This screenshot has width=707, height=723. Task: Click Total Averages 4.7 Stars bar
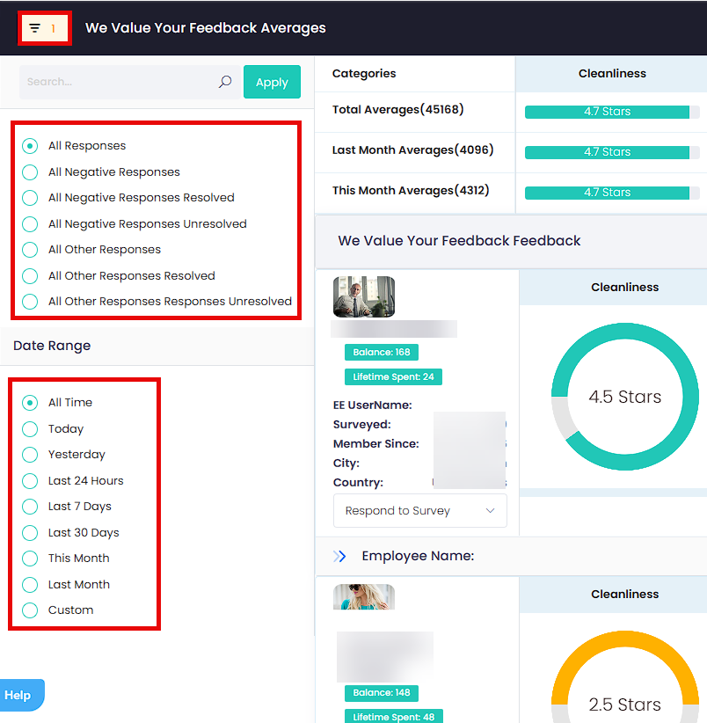(x=612, y=112)
